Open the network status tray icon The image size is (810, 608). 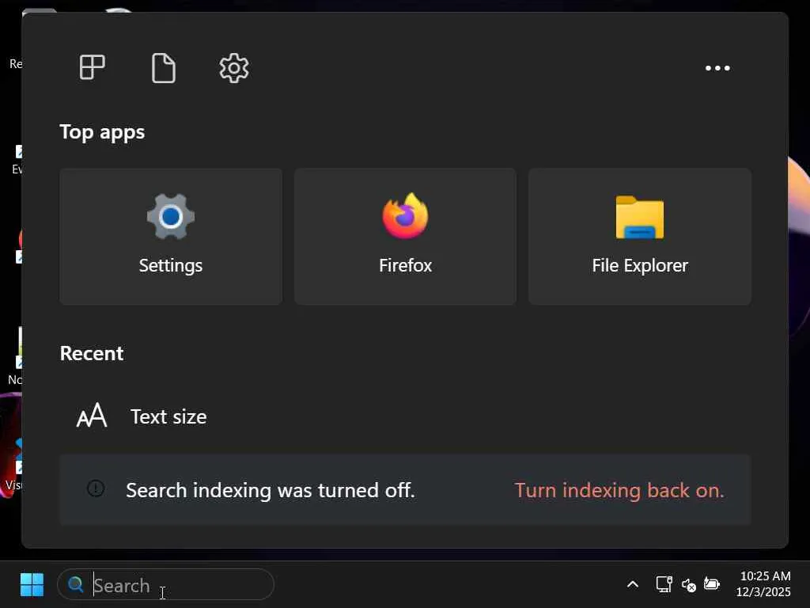click(x=664, y=584)
